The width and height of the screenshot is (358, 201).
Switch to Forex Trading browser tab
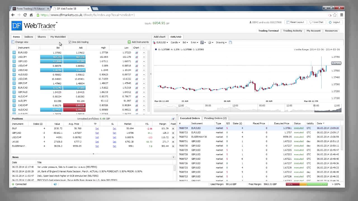point(30,9)
